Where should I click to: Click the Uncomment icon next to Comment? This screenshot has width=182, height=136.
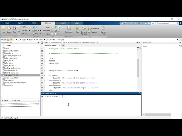tap(56, 31)
